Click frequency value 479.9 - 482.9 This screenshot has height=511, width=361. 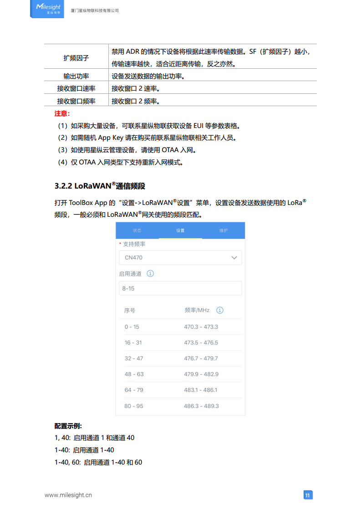[x=201, y=374]
